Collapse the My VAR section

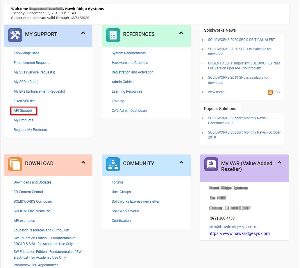[x=279, y=163]
